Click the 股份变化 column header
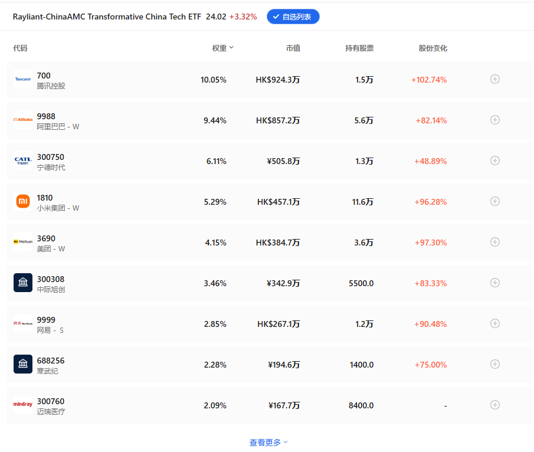Screen dimensions: 534x452 (x=433, y=48)
